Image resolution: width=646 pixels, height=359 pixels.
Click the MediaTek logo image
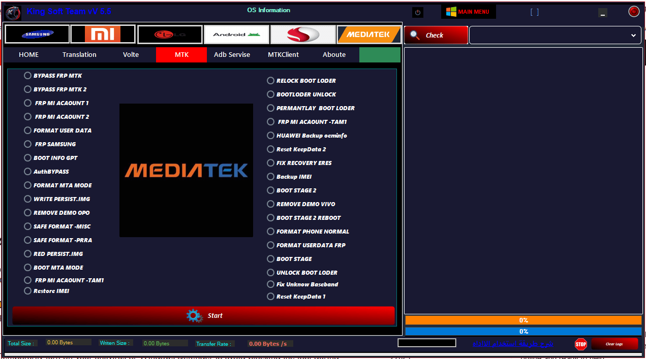[x=186, y=170]
